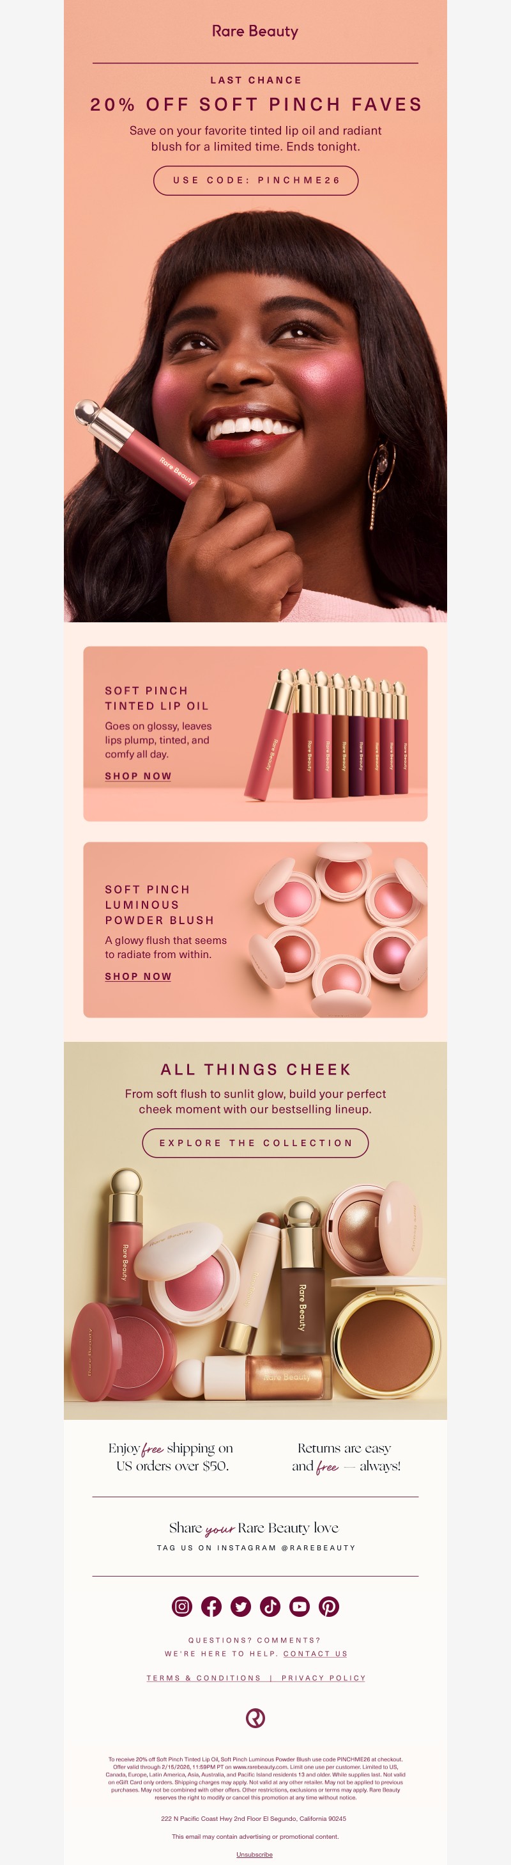The width and height of the screenshot is (511, 1865).
Task: Open the Twitter bird icon
Action: [x=241, y=1607]
